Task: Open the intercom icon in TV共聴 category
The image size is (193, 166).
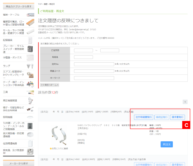Action: coord(30,126)
